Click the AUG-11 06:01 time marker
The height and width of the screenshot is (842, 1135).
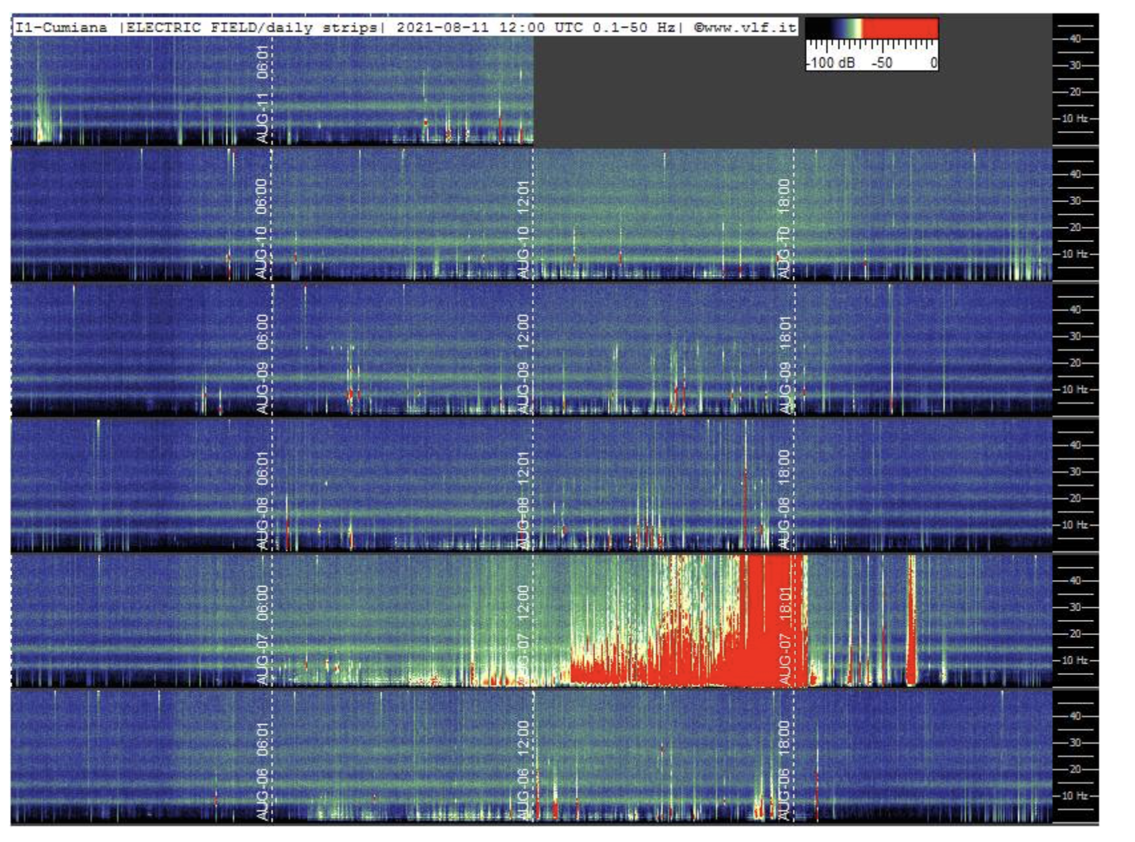(263, 93)
